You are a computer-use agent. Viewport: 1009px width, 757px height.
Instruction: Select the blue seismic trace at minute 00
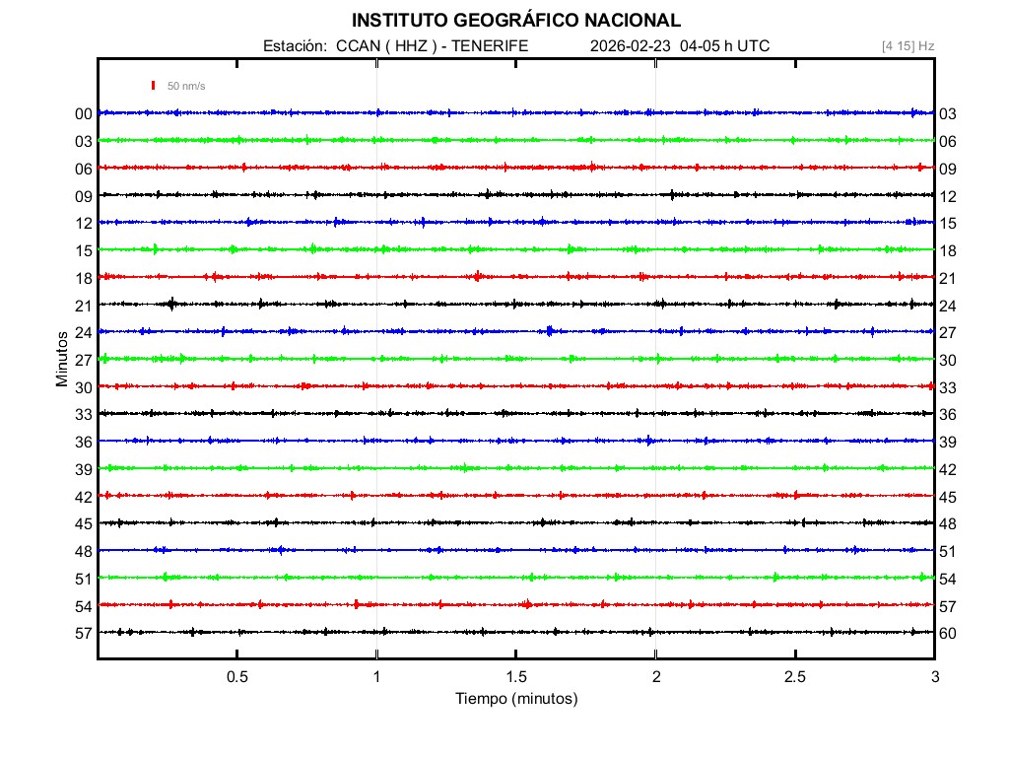[493, 112]
